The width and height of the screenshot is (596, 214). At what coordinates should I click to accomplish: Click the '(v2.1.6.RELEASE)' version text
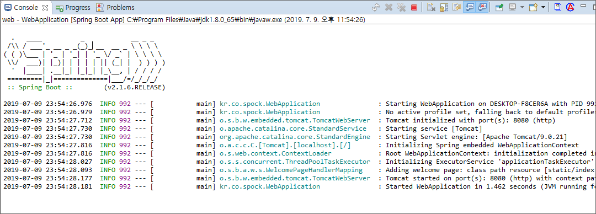pos(135,87)
